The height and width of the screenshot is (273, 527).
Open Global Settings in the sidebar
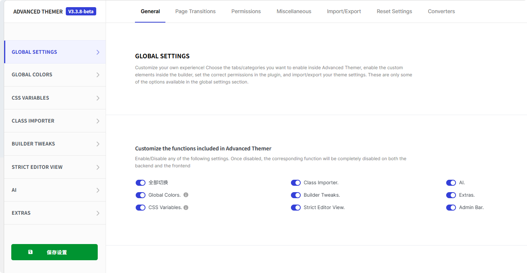click(55, 52)
